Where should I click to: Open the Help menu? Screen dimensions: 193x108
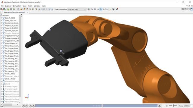[x=44, y=6]
